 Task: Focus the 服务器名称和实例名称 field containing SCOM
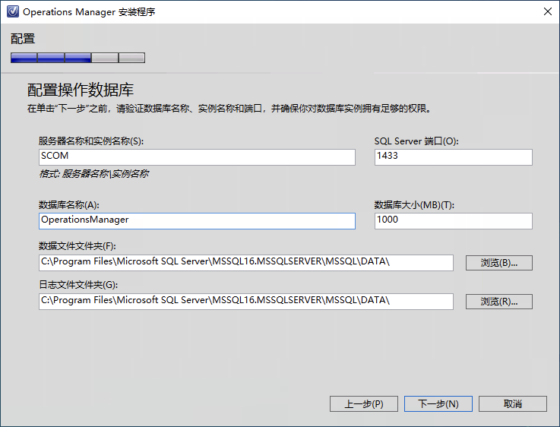pos(197,157)
